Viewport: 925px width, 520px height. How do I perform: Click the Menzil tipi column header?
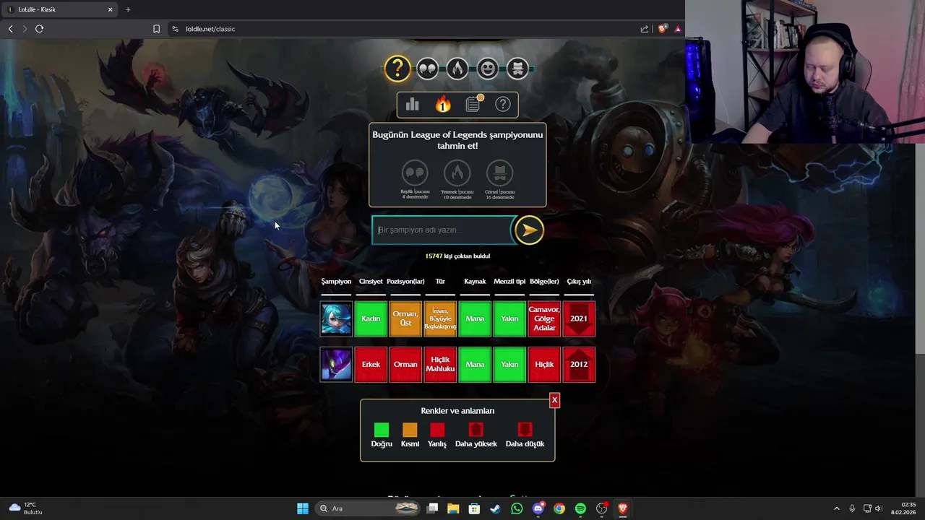(x=509, y=282)
